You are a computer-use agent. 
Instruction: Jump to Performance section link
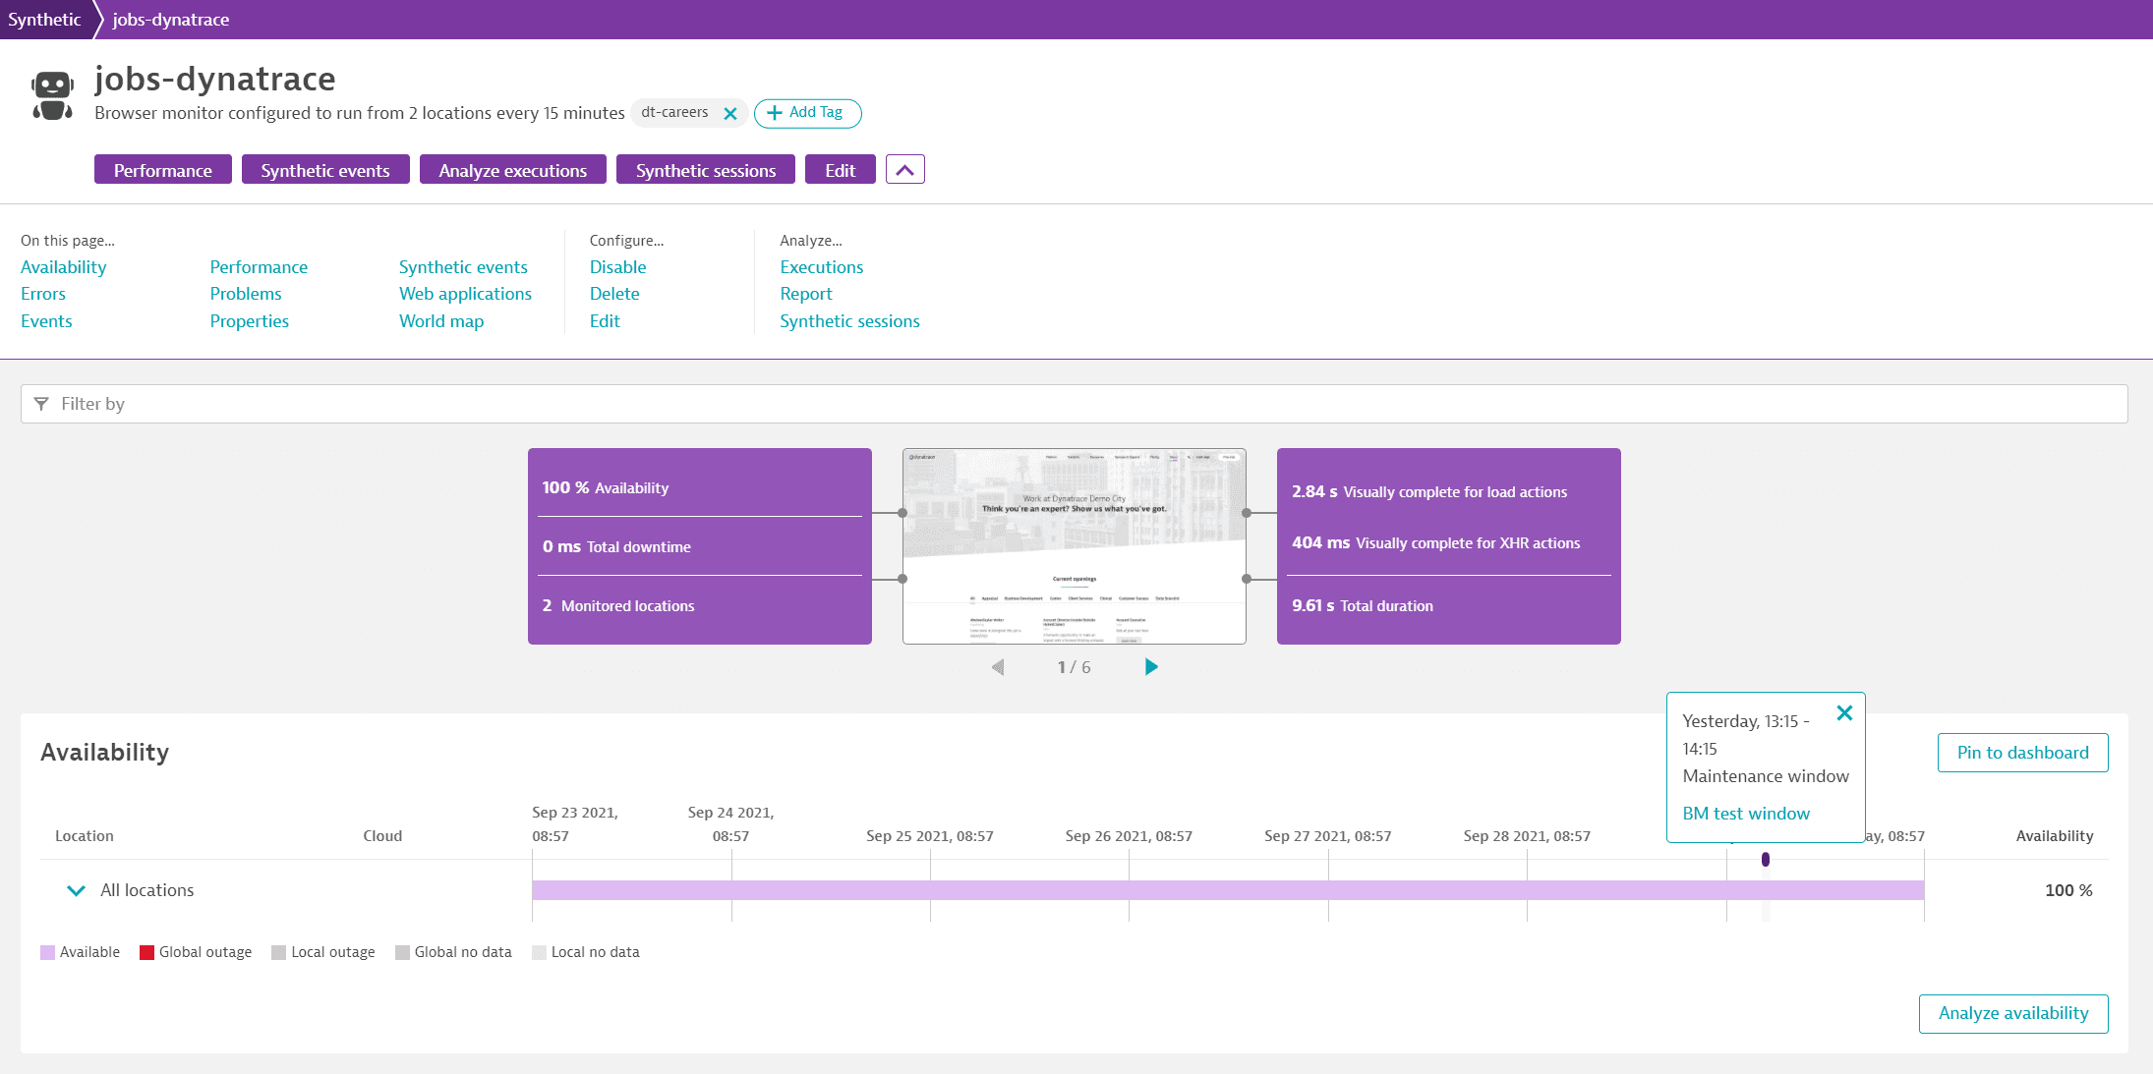click(x=259, y=267)
